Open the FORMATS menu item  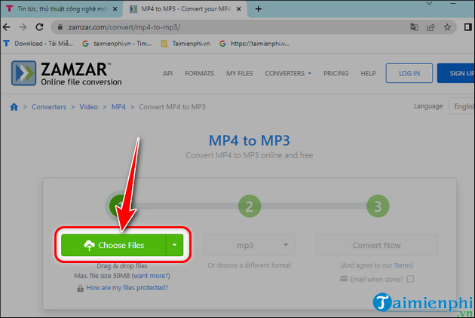click(199, 73)
